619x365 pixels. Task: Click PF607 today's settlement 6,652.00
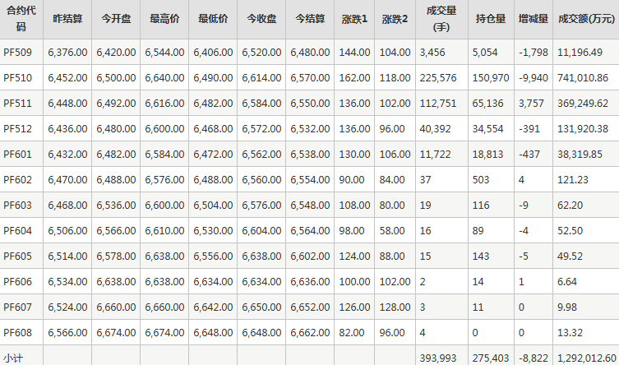pyautogui.click(x=310, y=307)
